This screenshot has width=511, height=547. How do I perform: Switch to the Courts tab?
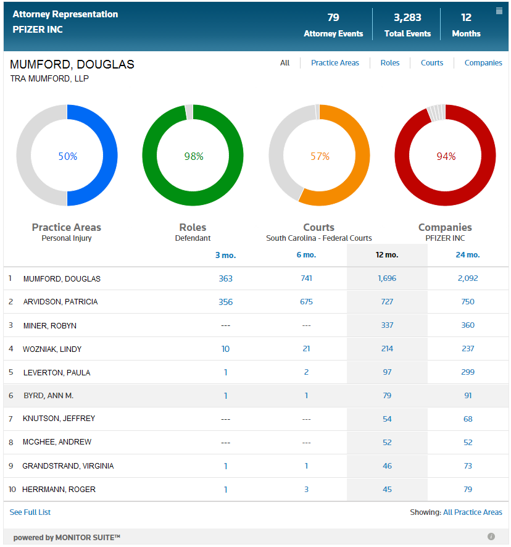(432, 63)
